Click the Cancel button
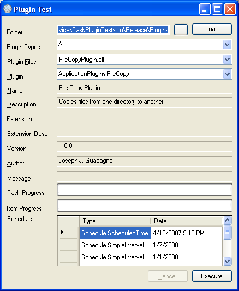Viewport: 239px width, 291px height. (168, 276)
